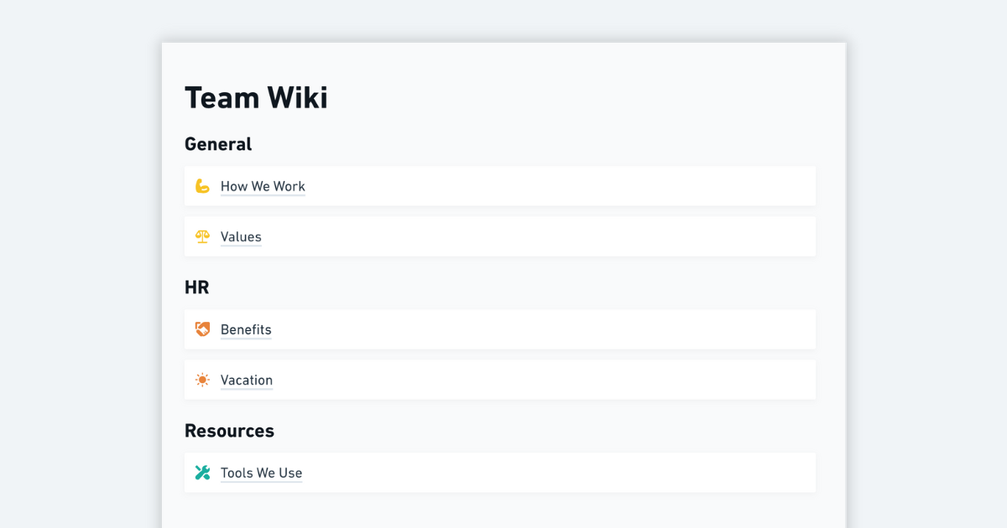This screenshot has width=1007, height=528.
Task: Open the How We Work page
Action: 263,186
